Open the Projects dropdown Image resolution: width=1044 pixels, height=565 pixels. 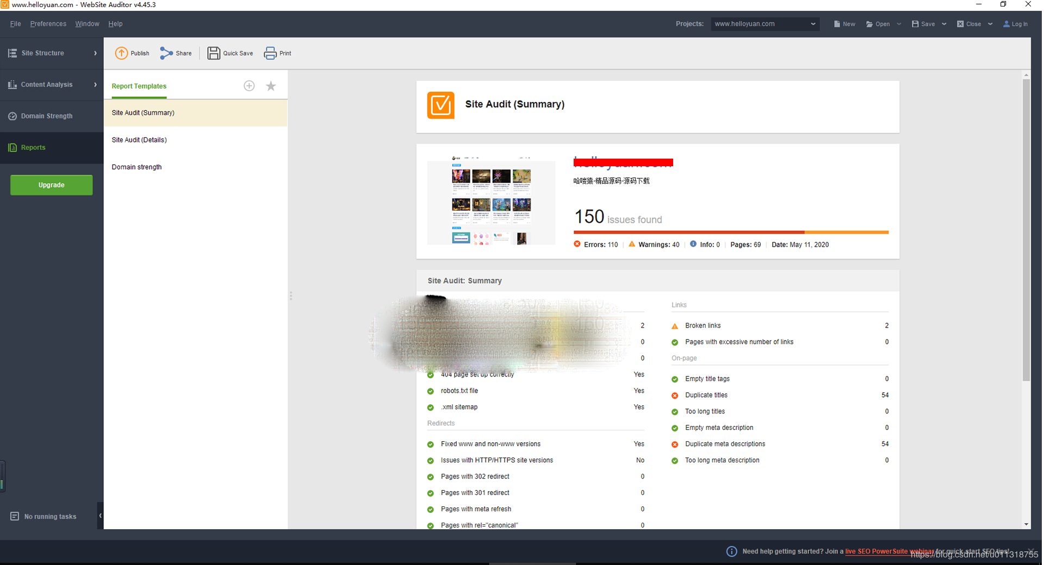tap(765, 24)
